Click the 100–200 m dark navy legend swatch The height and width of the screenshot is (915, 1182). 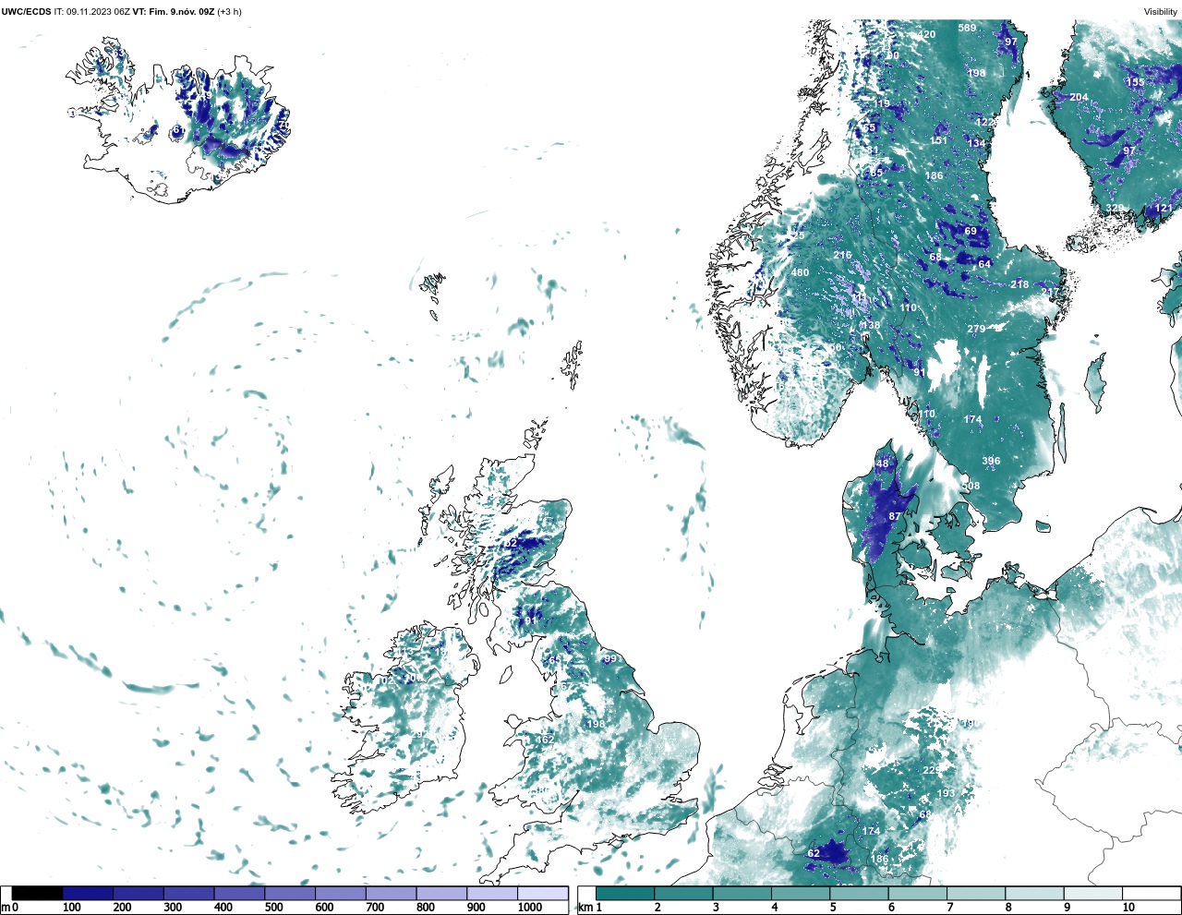coord(88,894)
